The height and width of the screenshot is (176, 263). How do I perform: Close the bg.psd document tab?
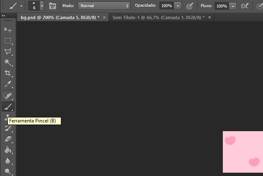pos(104,17)
